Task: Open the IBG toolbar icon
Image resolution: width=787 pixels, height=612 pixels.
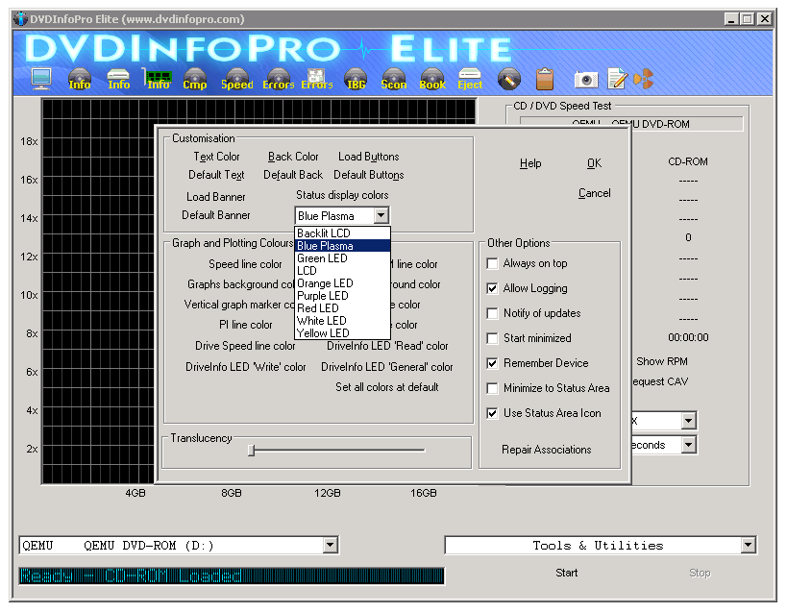Action: [356, 79]
